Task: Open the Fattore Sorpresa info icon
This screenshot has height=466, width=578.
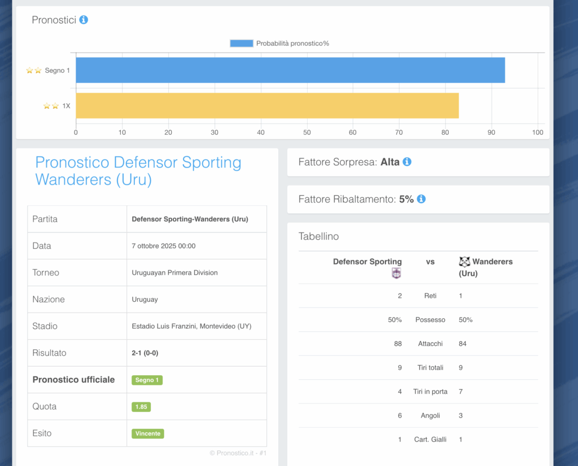Action: pos(407,162)
